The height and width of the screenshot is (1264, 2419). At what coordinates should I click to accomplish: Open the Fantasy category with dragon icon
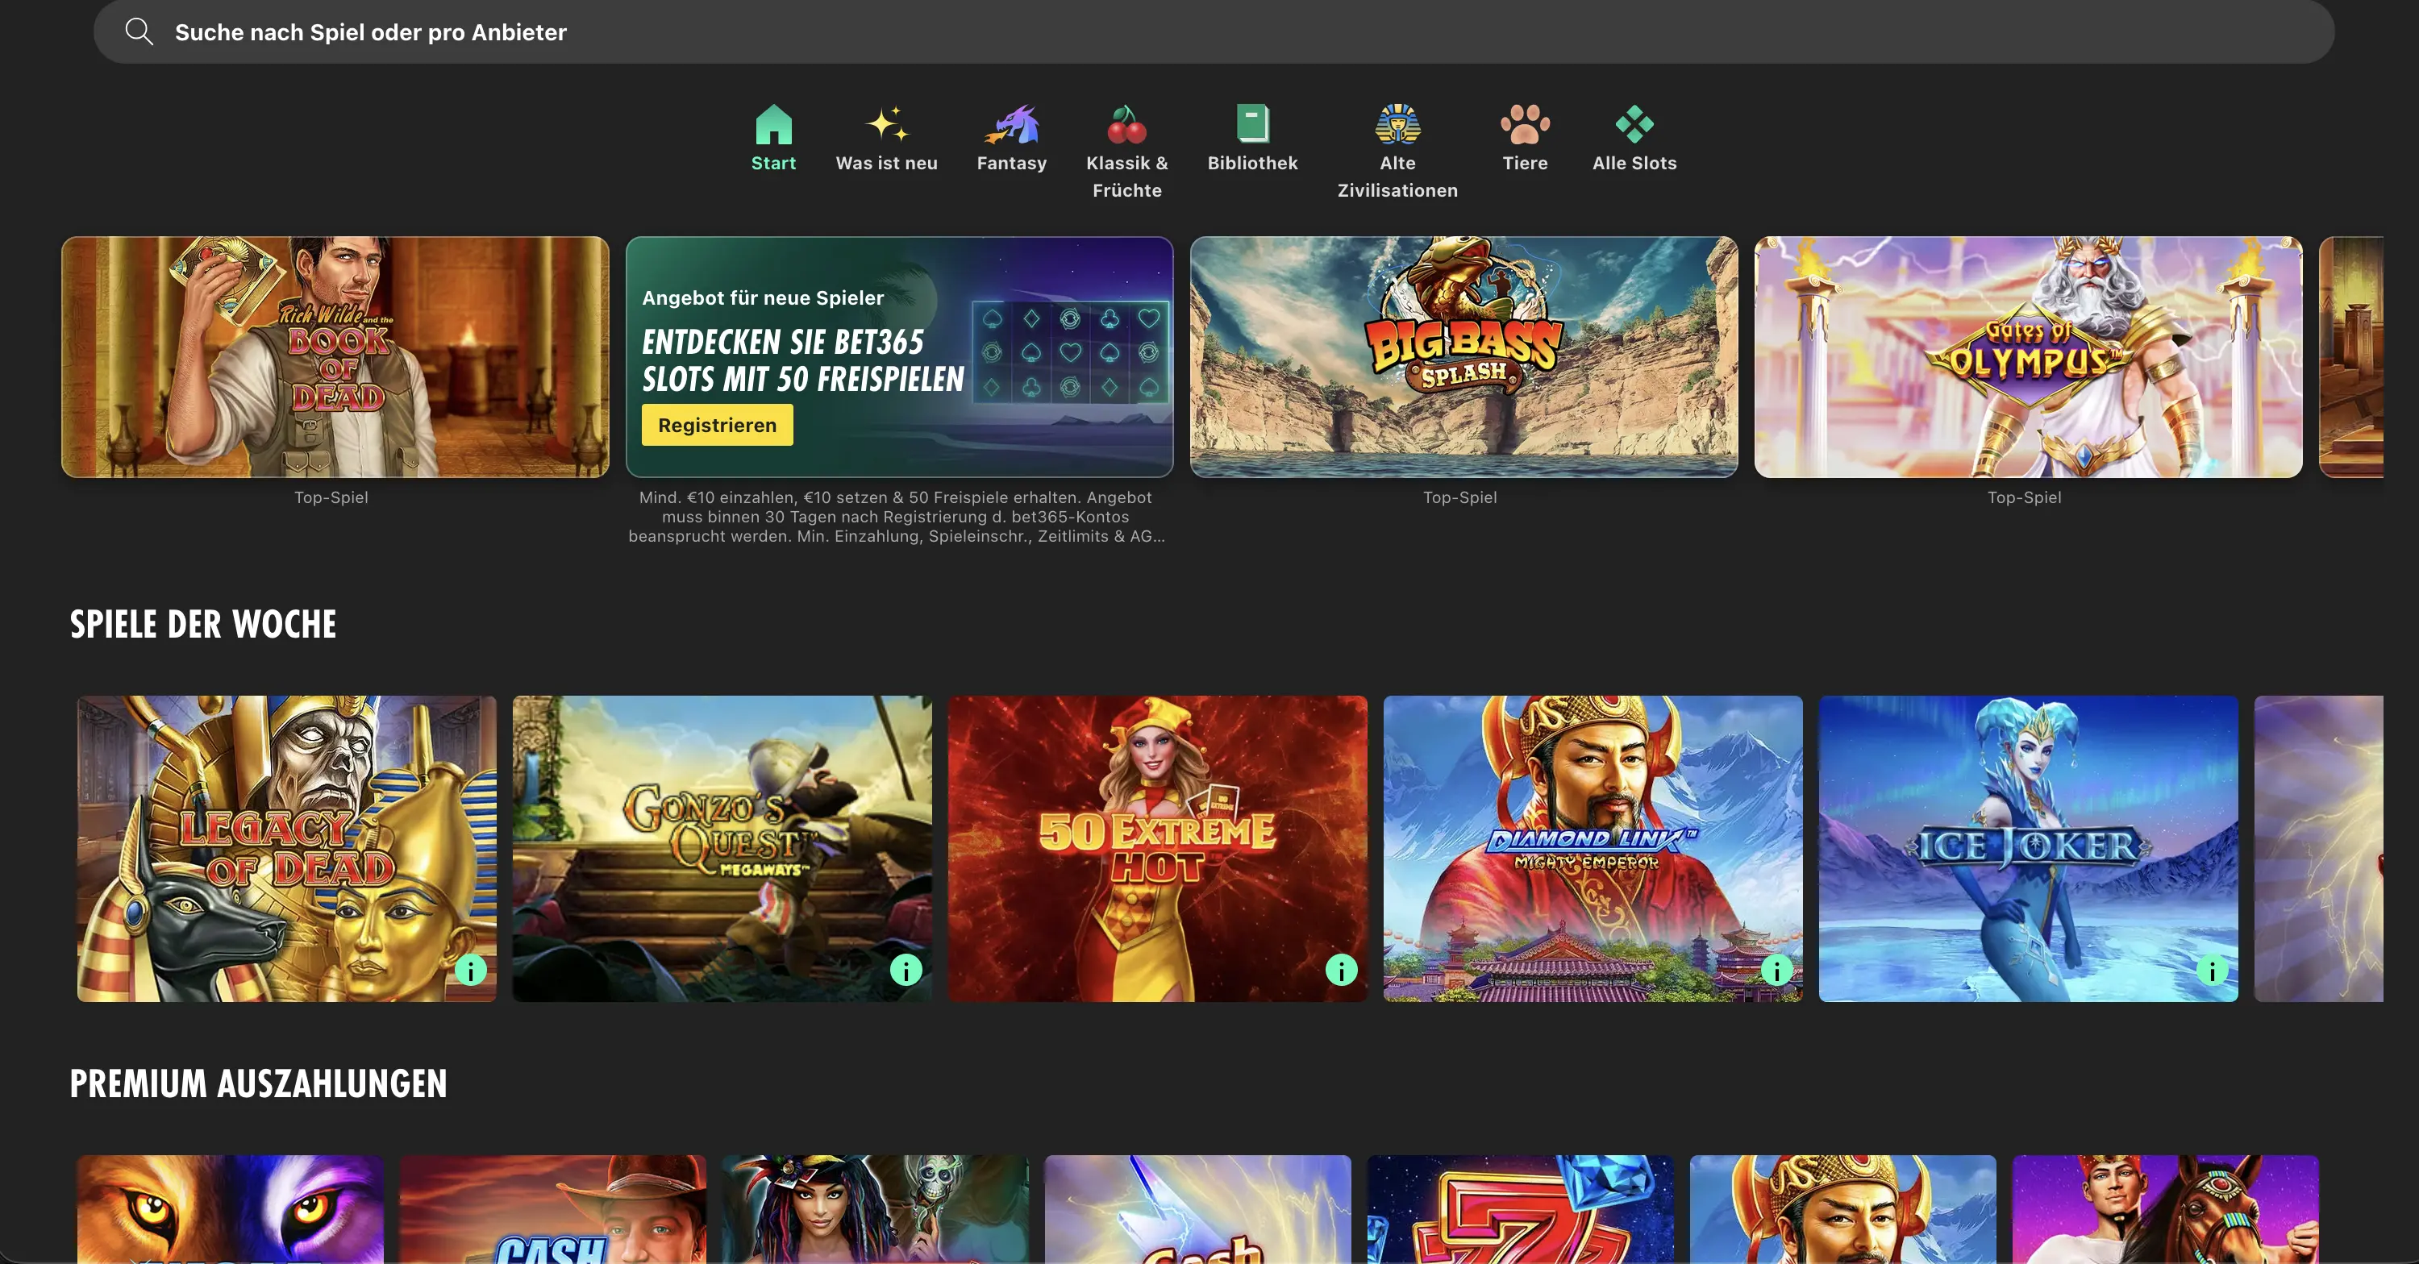pyautogui.click(x=1010, y=124)
